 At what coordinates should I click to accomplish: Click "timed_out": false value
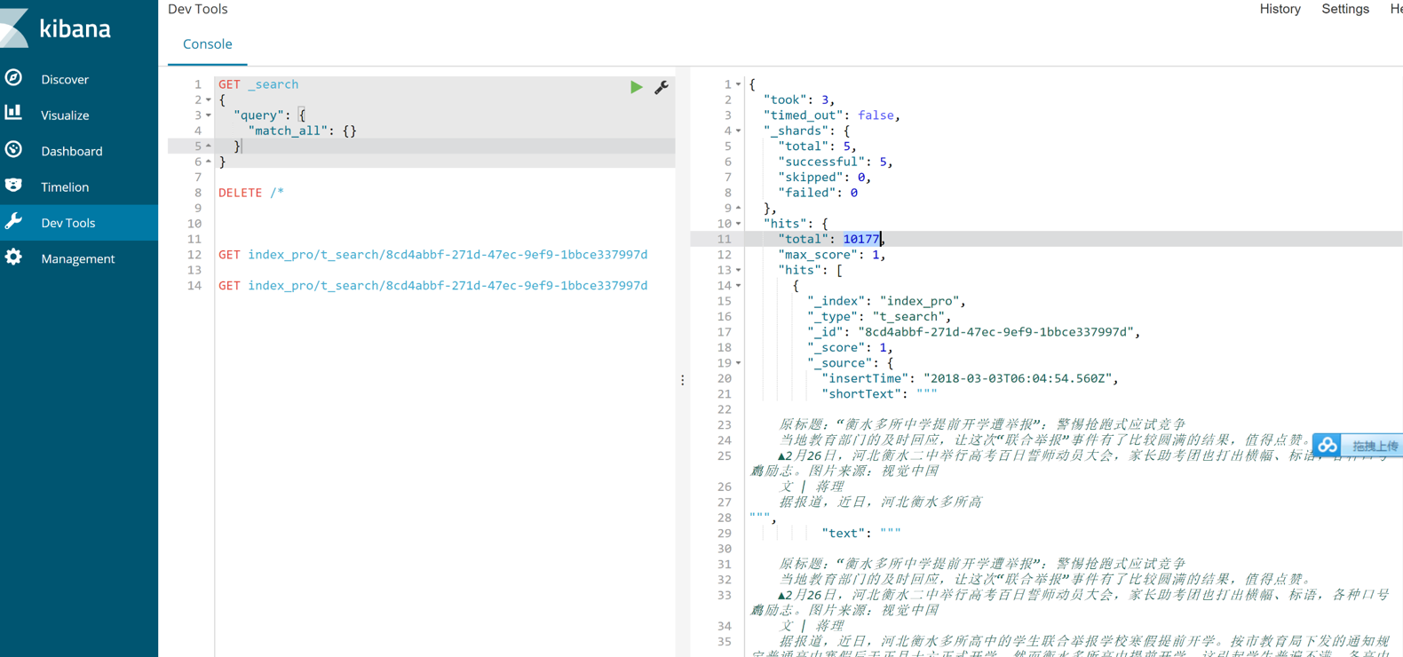(876, 115)
